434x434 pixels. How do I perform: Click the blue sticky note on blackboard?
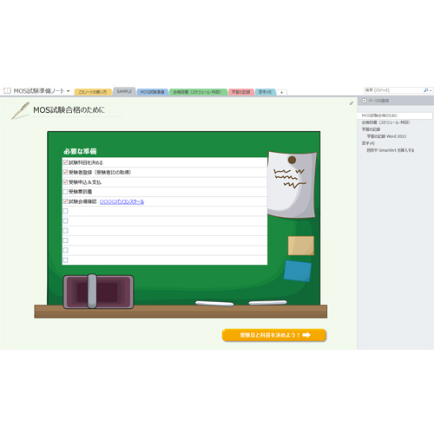[298, 271]
